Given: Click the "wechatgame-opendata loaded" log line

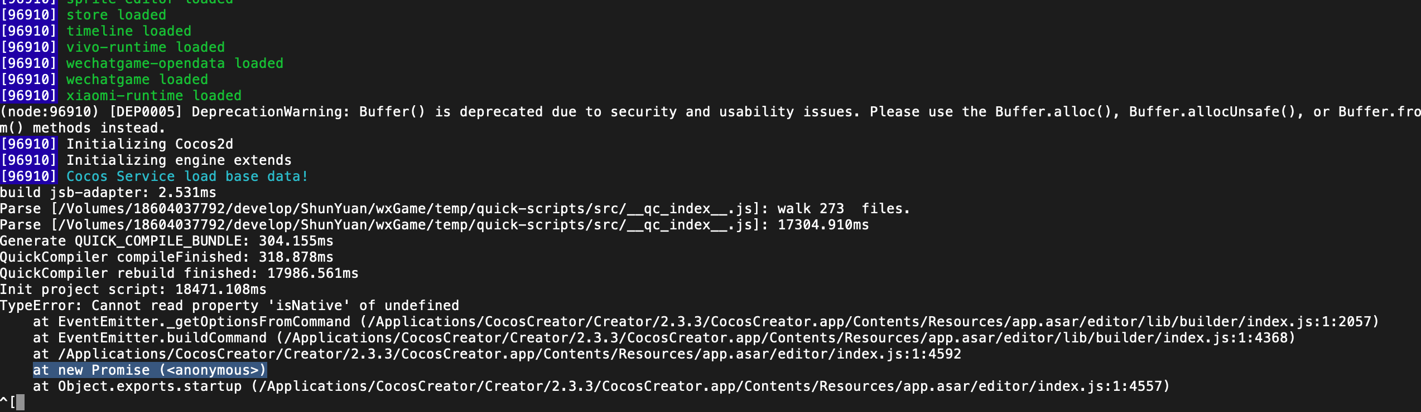Looking at the screenshot, I should pyautogui.click(x=175, y=63).
